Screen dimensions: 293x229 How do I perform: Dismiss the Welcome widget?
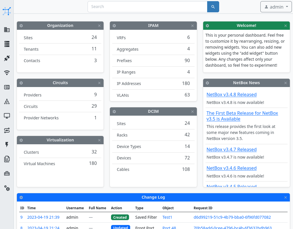click(x=285, y=25)
